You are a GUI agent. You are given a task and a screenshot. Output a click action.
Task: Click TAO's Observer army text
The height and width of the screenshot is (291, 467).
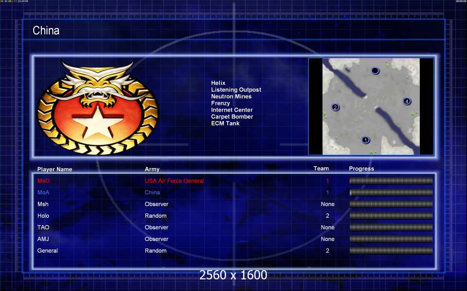click(156, 227)
